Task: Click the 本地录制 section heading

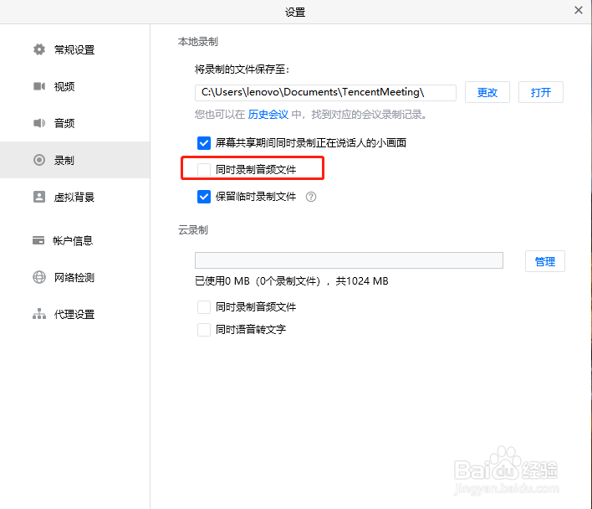Action: coord(198,42)
